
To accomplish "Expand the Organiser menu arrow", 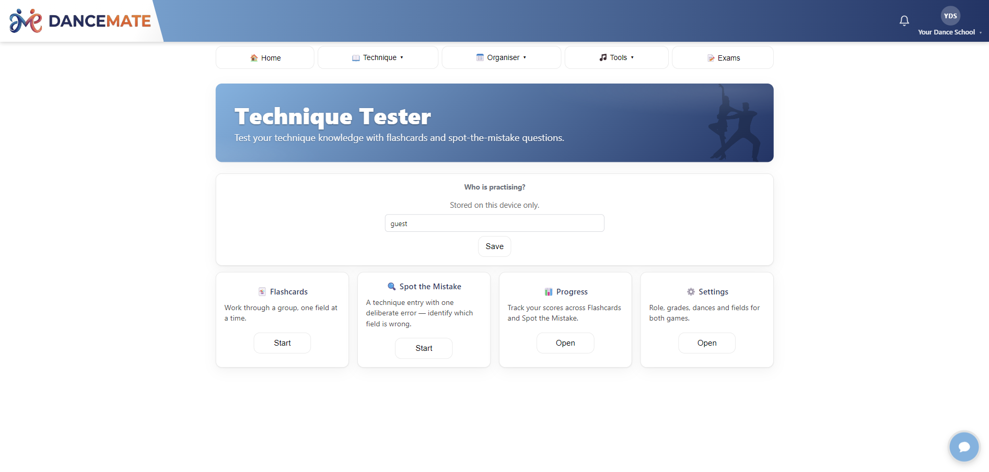I will point(525,57).
